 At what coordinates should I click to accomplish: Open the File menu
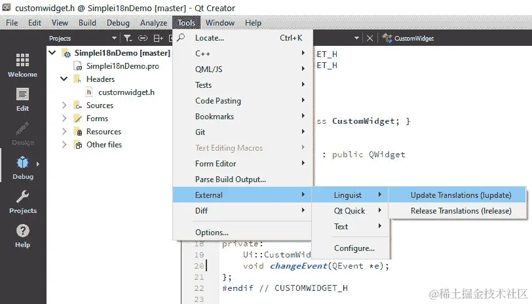[12, 23]
